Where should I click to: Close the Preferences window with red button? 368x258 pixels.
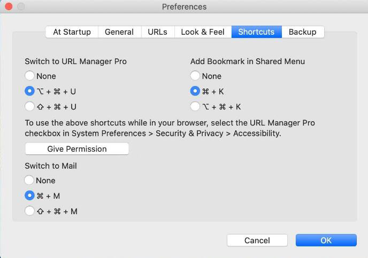pyautogui.click(x=9, y=6)
